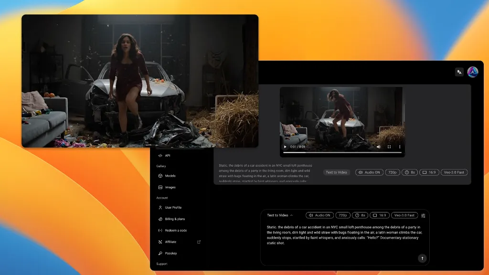
Task: Open the user avatar menu
Action: tap(472, 72)
